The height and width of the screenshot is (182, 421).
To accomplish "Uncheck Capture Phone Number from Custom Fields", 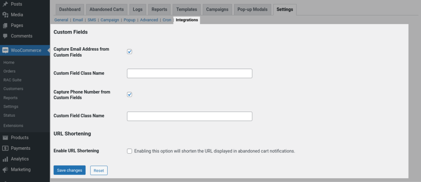I will (130, 95).
